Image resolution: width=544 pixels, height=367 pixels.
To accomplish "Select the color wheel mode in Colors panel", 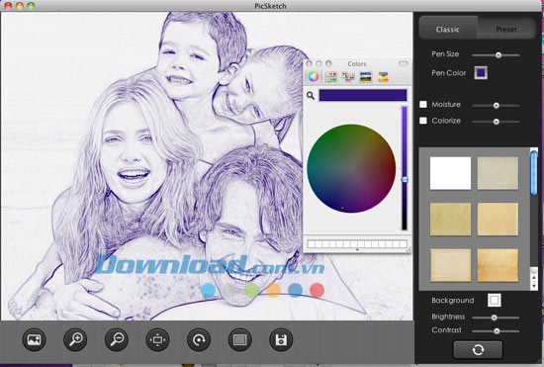I will click(314, 76).
